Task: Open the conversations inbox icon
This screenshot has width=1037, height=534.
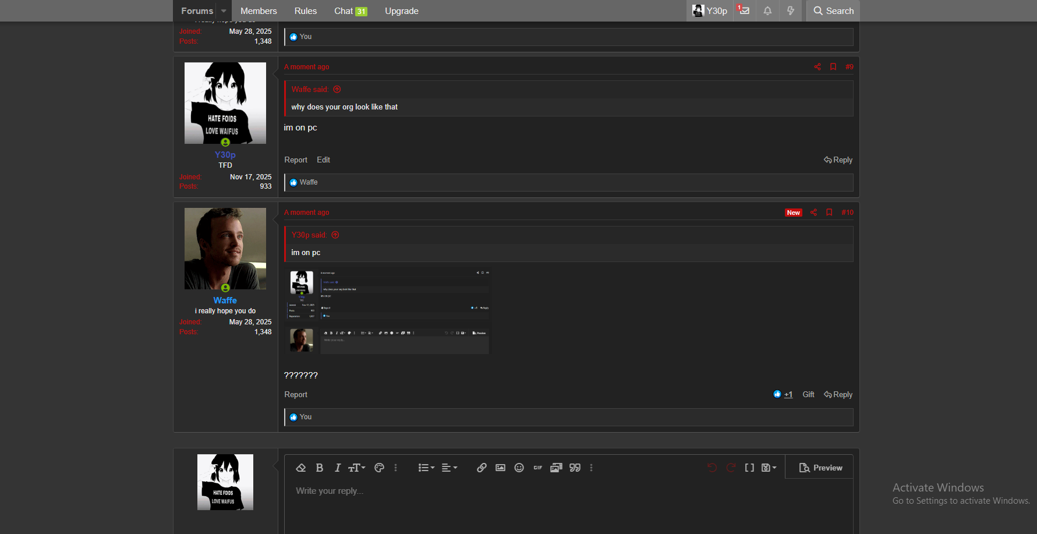Action: 744,10
